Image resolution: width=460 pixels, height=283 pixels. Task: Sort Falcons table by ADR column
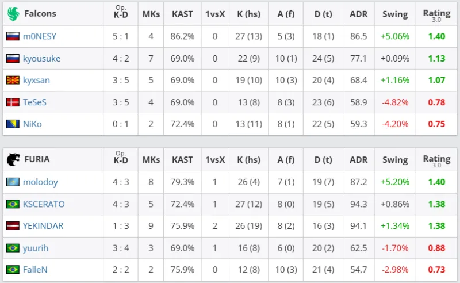(x=358, y=14)
